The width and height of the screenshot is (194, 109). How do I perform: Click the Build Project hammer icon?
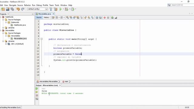51,9
